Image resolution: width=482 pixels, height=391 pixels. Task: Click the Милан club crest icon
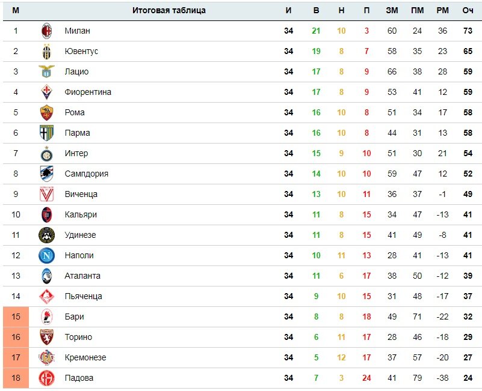(x=46, y=31)
